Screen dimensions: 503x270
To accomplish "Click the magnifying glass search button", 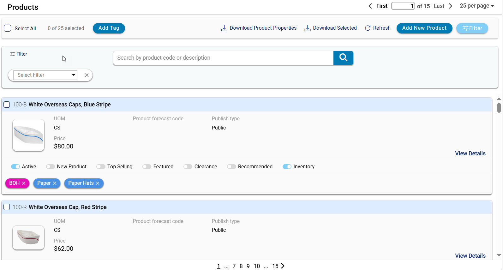I will pos(343,58).
